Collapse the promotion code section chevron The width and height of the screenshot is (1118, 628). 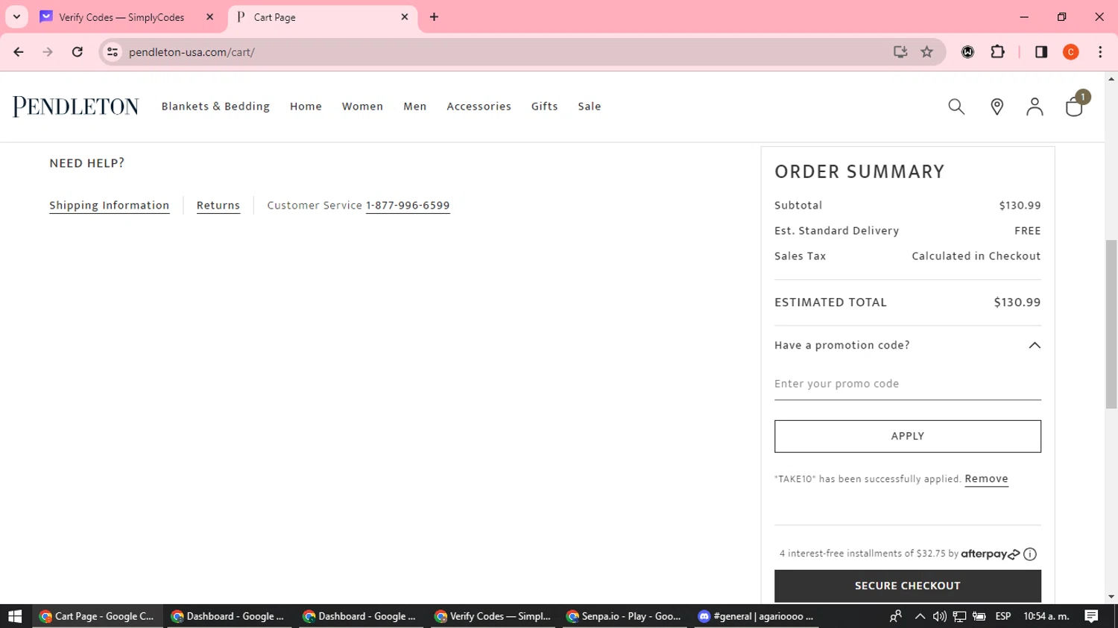tap(1035, 345)
